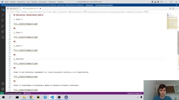Screen dimensions: 179x100
Task: Click line number 43 in the gutter
Action: (10, 46)
